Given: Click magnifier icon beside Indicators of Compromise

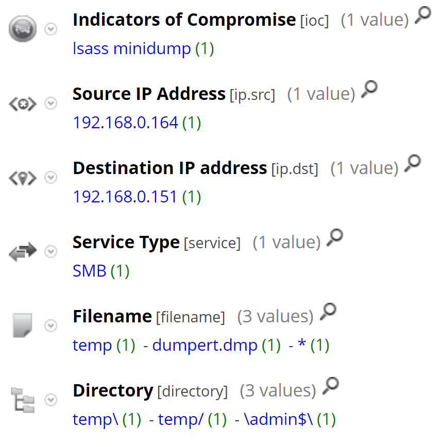Looking at the screenshot, I should [x=422, y=15].
